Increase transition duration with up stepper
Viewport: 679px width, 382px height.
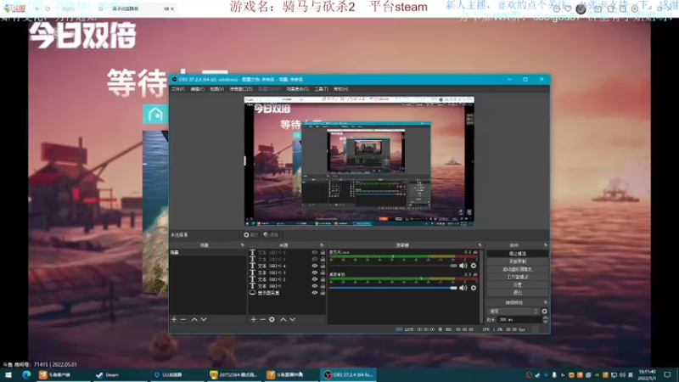click(x=545, y=317)
